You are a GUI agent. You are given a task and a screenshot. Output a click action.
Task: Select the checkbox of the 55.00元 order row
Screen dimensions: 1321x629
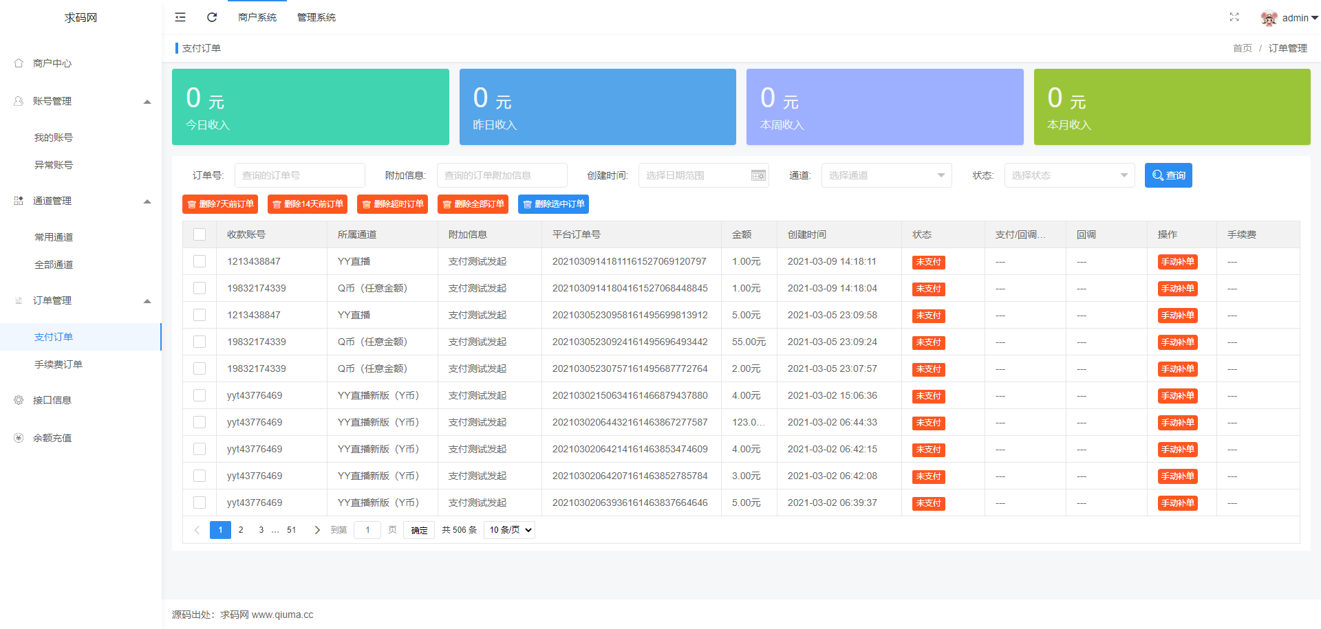(x=200, y=342)
